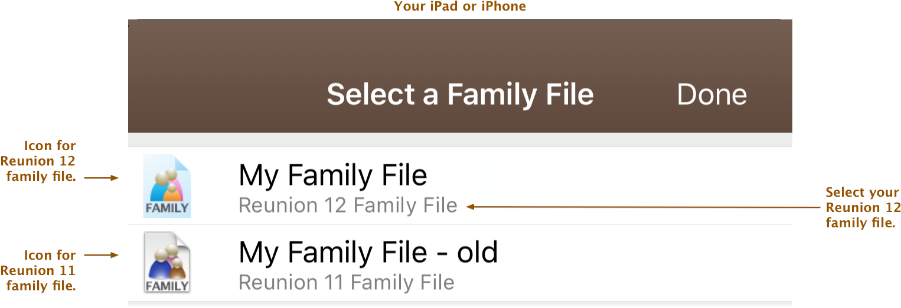Tap Done in the header bar

pos(712,95)
